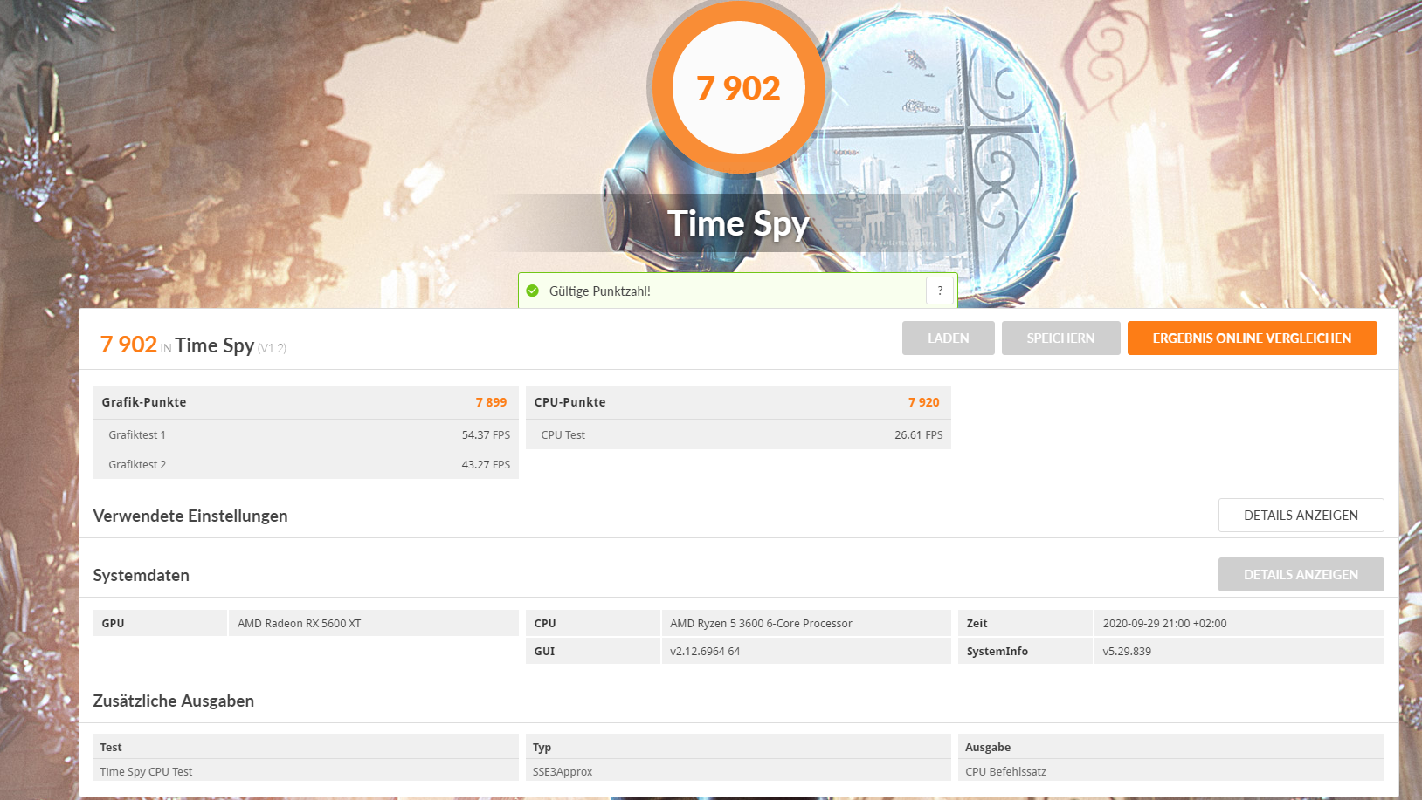The width and height of the screenshot is (1422, 800).
Task: Click SystemInfo version v5.29.839
Action: pyautogui.click(x=1239, y=651)
